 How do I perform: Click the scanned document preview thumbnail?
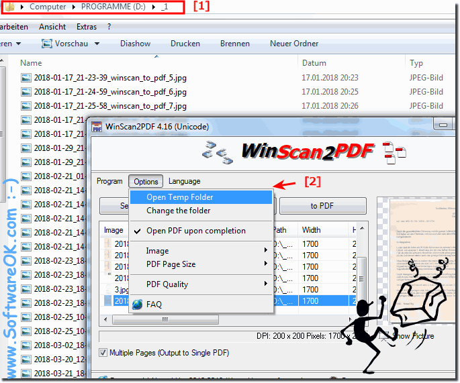click(x=422, y=261)
